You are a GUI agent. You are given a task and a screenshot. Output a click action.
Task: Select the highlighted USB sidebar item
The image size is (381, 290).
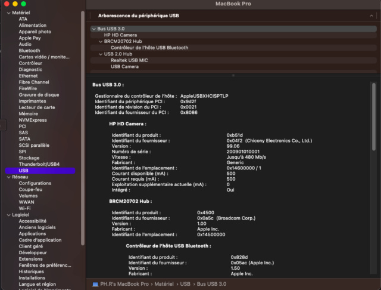click(x=40, y=171)
